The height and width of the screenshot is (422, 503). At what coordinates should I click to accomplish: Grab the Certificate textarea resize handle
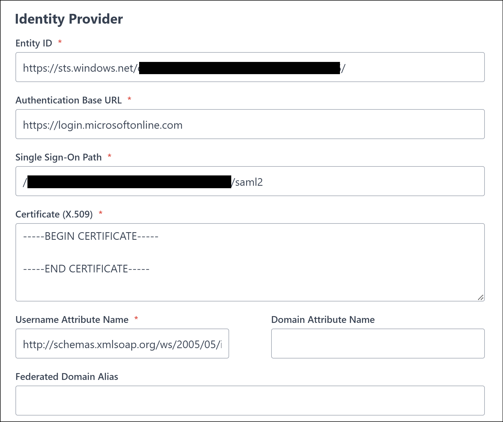click(481, 298)
